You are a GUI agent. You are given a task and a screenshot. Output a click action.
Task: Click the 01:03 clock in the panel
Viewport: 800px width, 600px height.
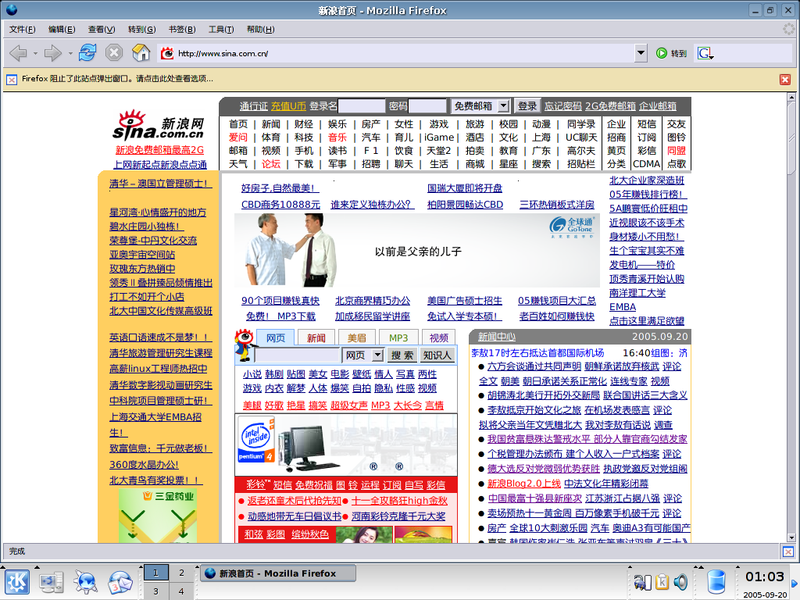[x=764, y=577]
